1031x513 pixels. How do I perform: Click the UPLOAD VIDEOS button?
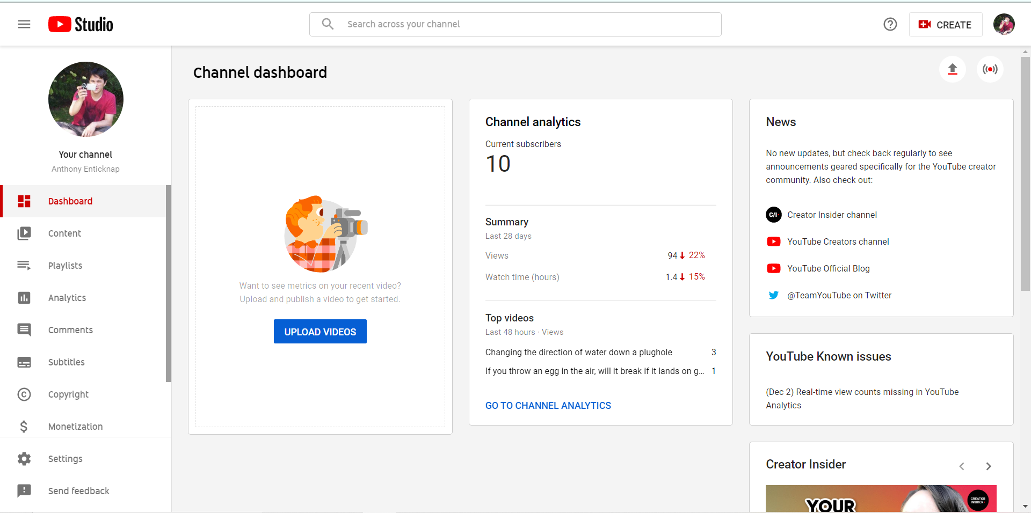coord(320,331)
